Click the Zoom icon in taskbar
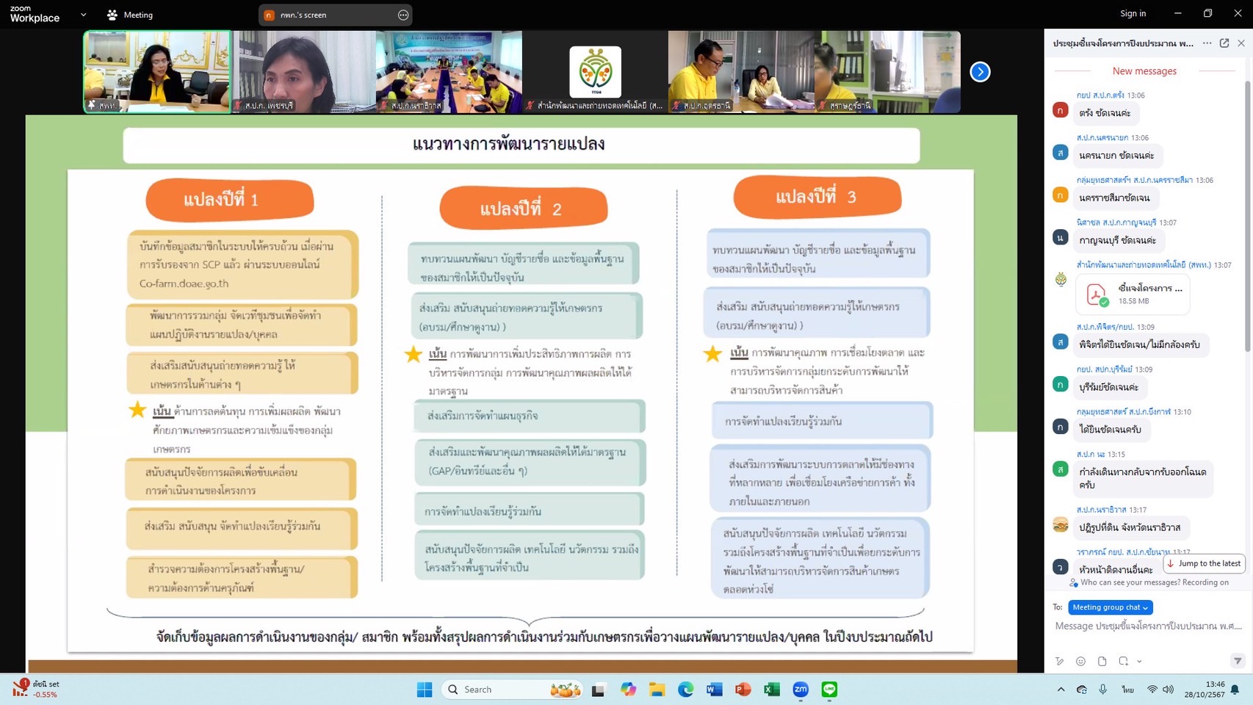1253x705 pixels. (x=801, y=690)
